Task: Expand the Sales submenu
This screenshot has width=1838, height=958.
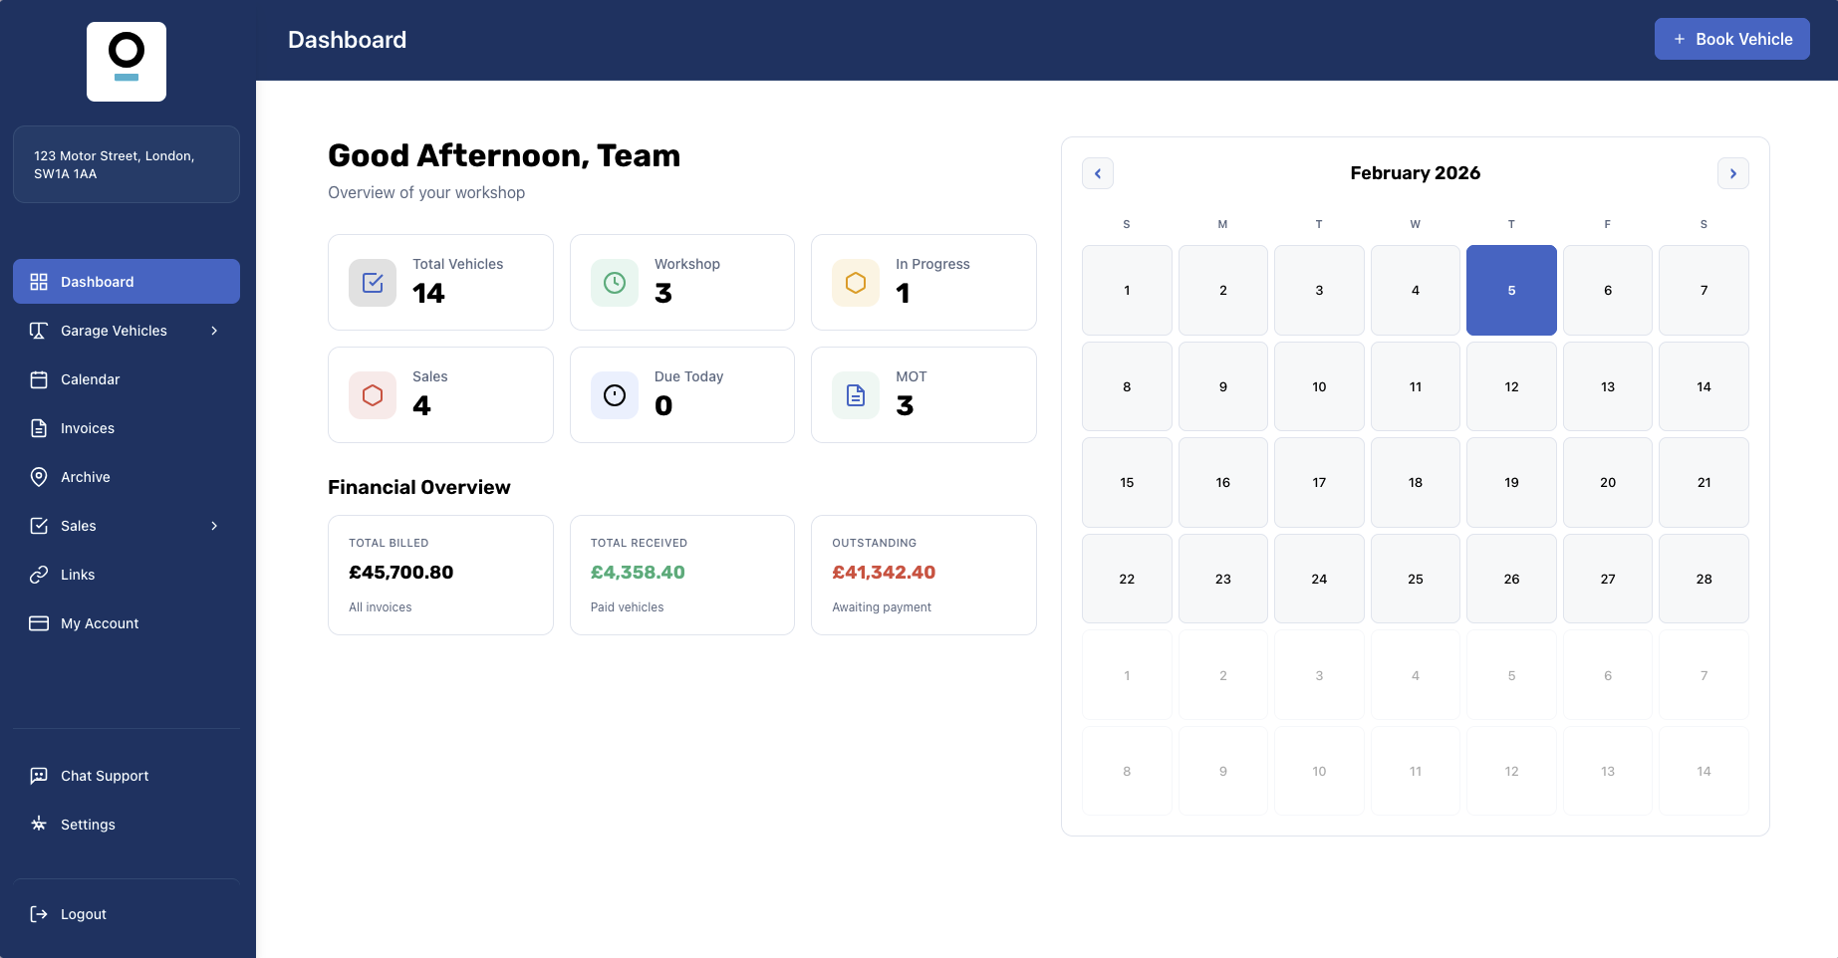Action: click(x=214, y=526)
